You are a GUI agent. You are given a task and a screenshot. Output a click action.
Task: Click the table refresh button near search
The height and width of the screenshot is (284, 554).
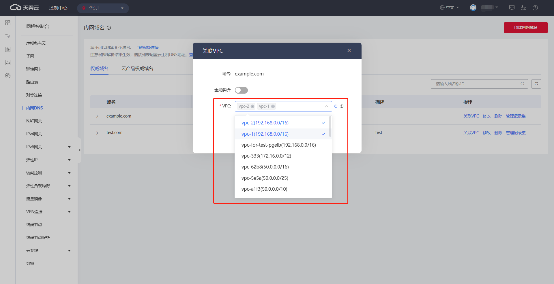click(536, 84)
